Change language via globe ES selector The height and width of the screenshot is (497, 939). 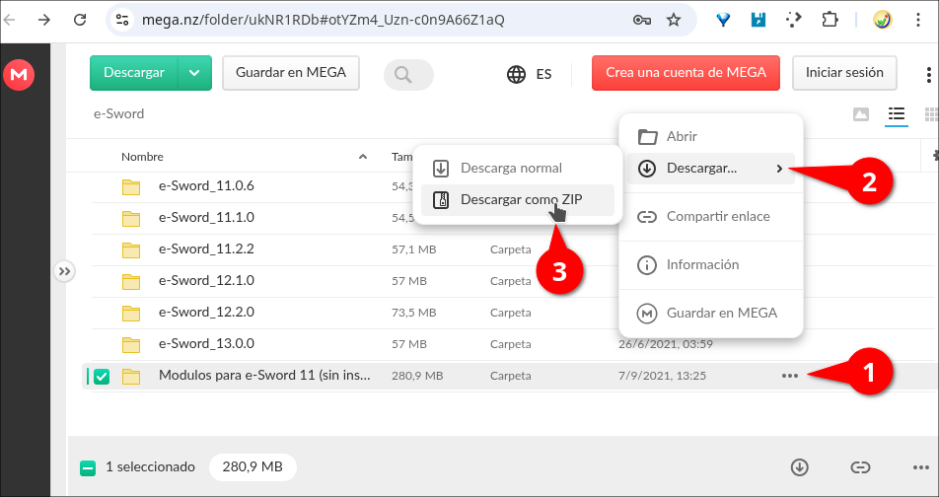point(530,74)
